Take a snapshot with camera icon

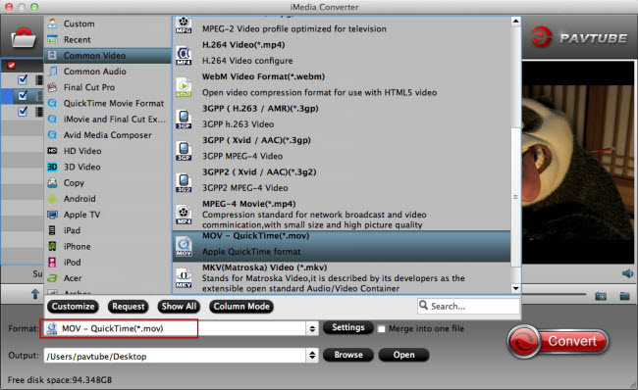click(x=601, y=296)
